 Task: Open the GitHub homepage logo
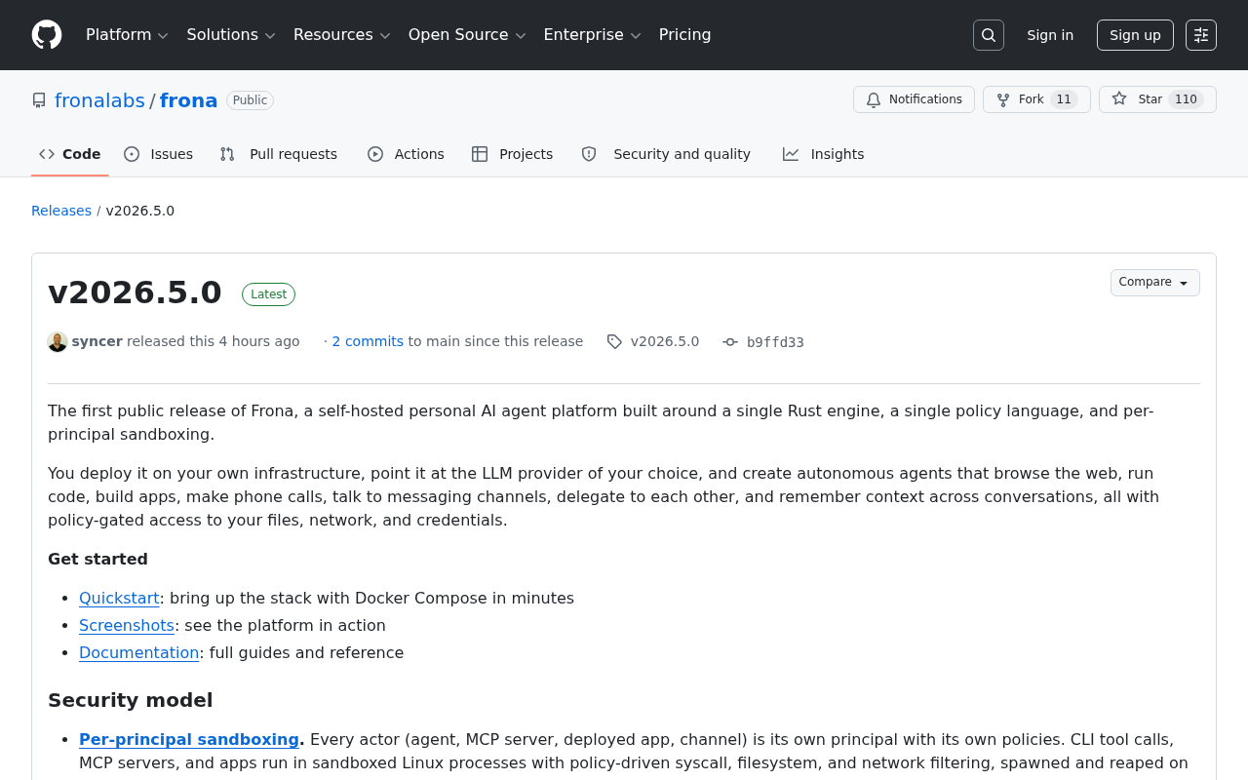tap(47, 35)
